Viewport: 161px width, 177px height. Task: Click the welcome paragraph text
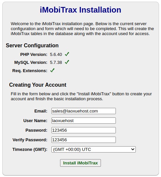coord(82,29)
